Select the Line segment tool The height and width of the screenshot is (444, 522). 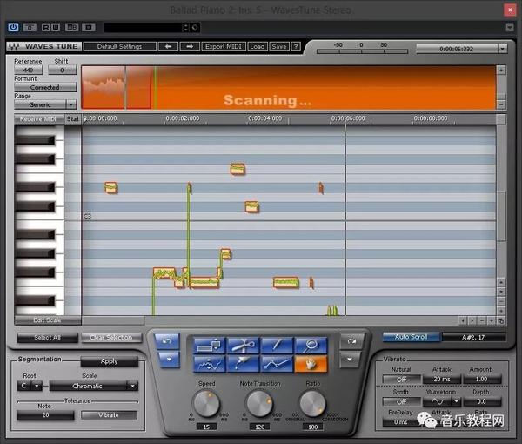tap(277, 364)
